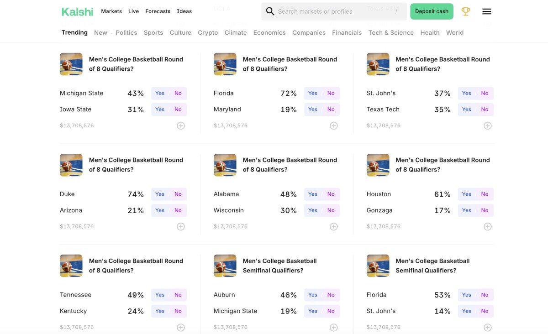Click the search magnifier icon

coord(270,11)
